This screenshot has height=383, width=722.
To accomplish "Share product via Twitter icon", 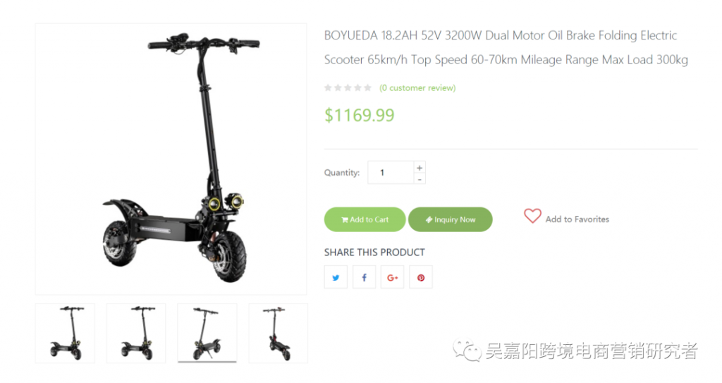I will pos(336,277).
